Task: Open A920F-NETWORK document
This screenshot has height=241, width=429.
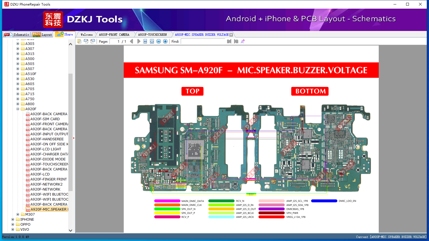Action: coord(45,189)
